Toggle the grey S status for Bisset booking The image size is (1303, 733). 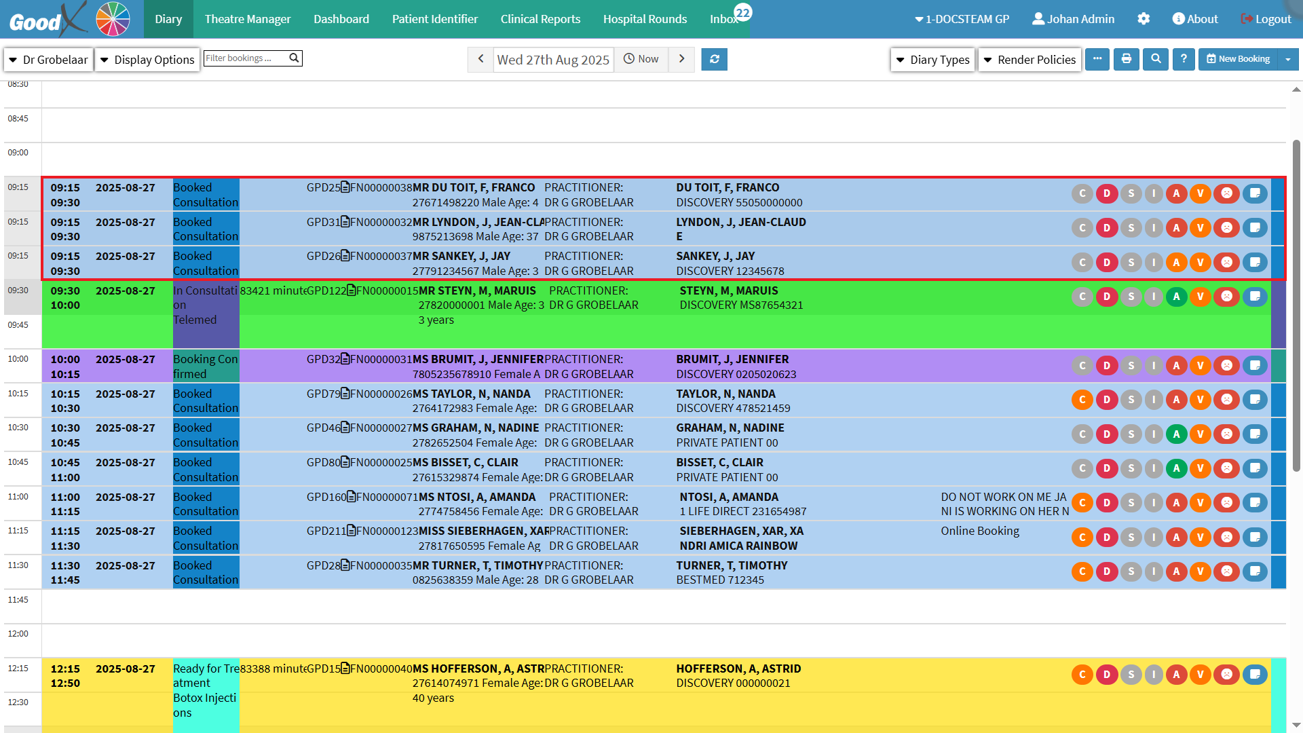click(1131, 468)
